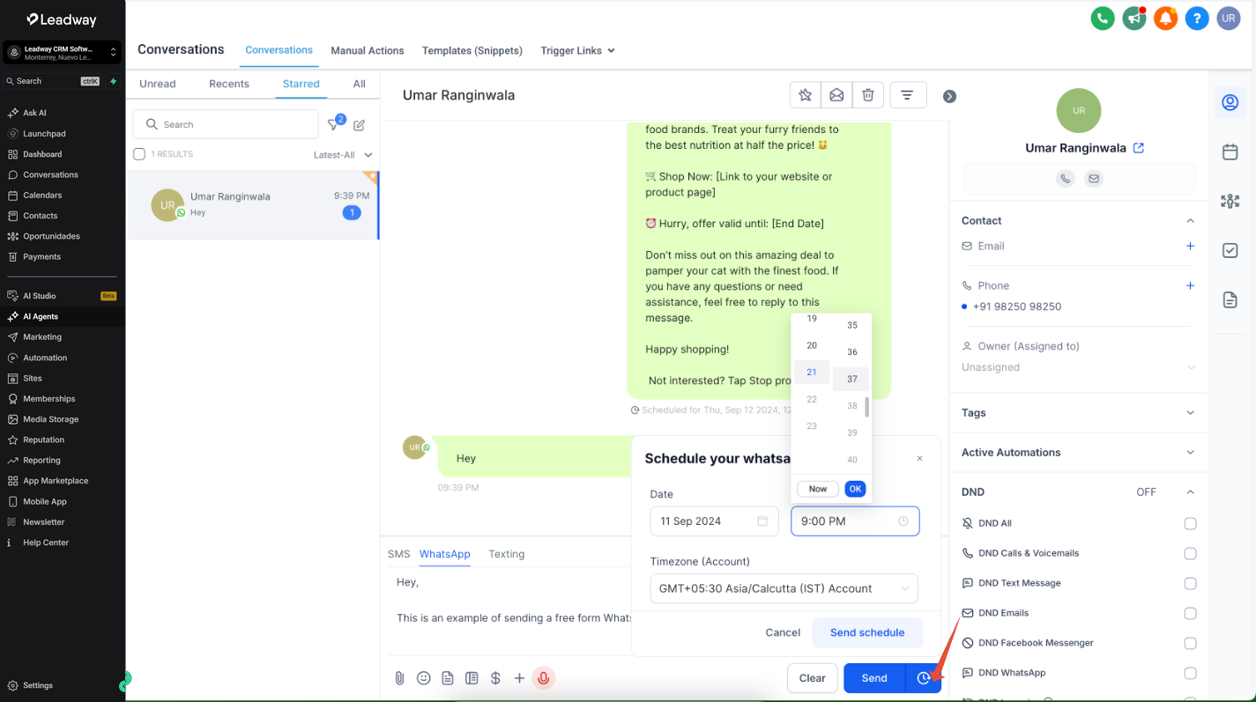Screen dimensions: 1256x702
Task: Click the Now button in time picker
Action: point(818,489)
